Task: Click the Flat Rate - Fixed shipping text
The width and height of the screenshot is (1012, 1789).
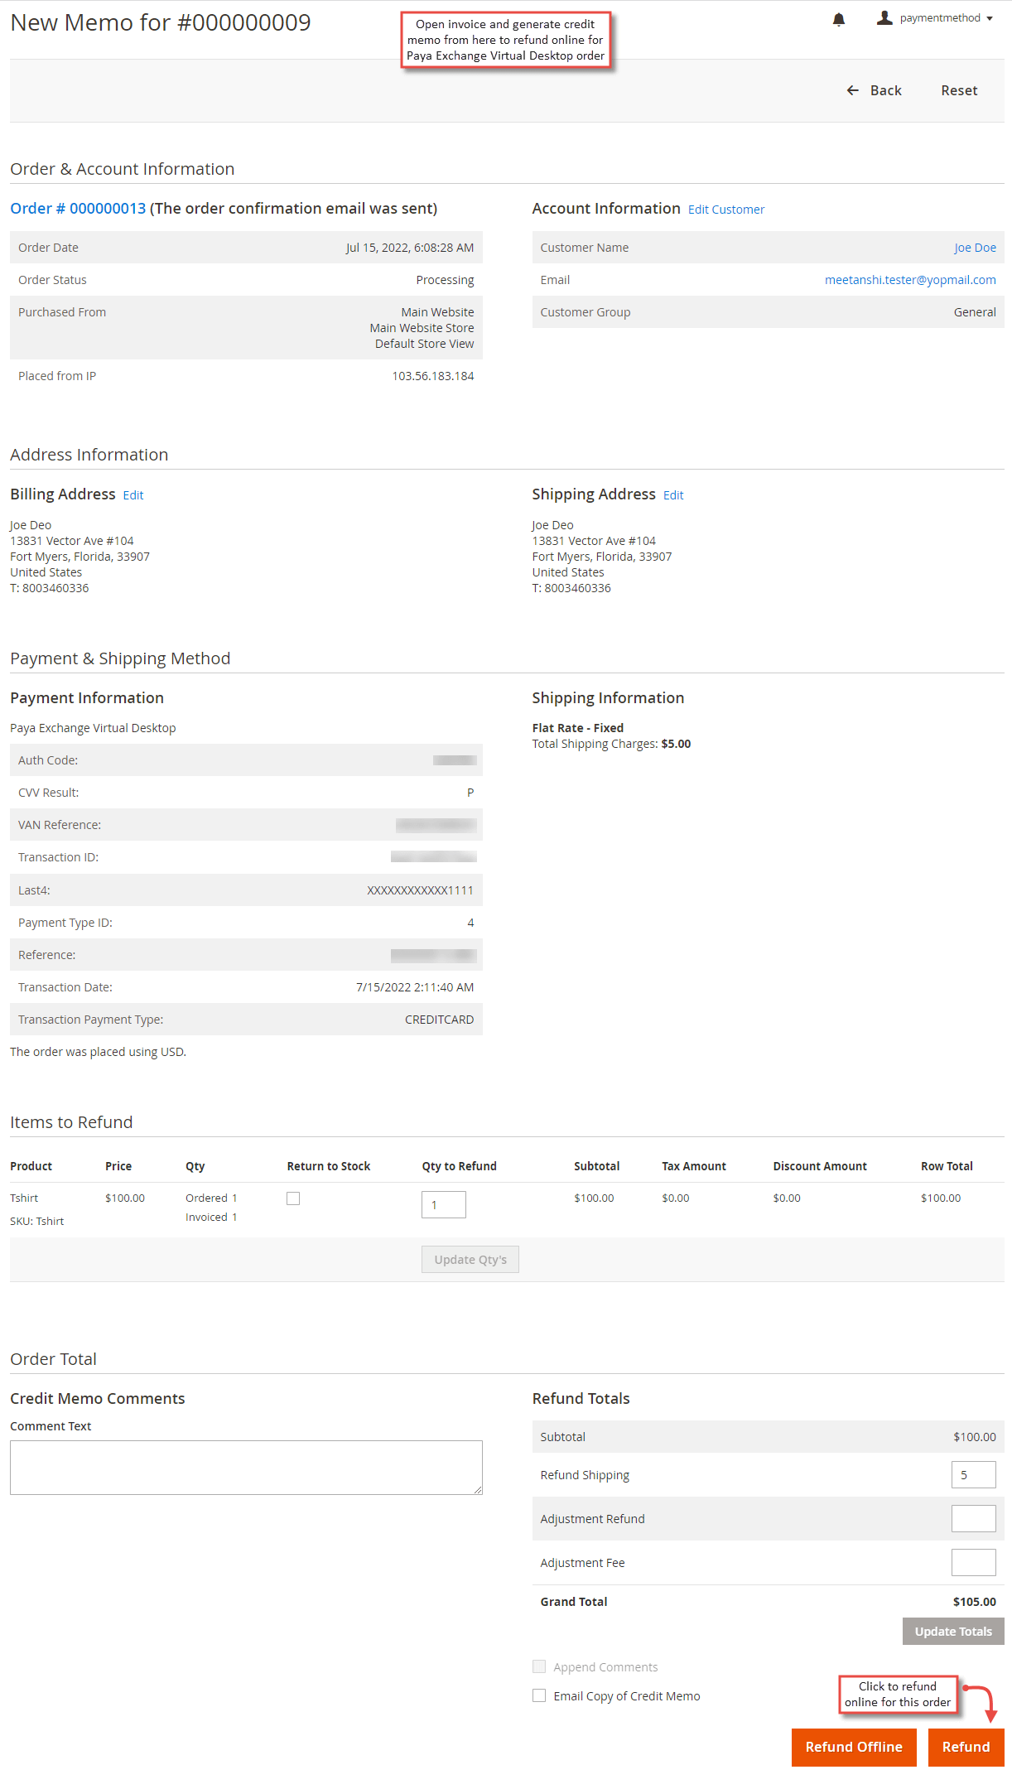Action: tap(578, 728)
